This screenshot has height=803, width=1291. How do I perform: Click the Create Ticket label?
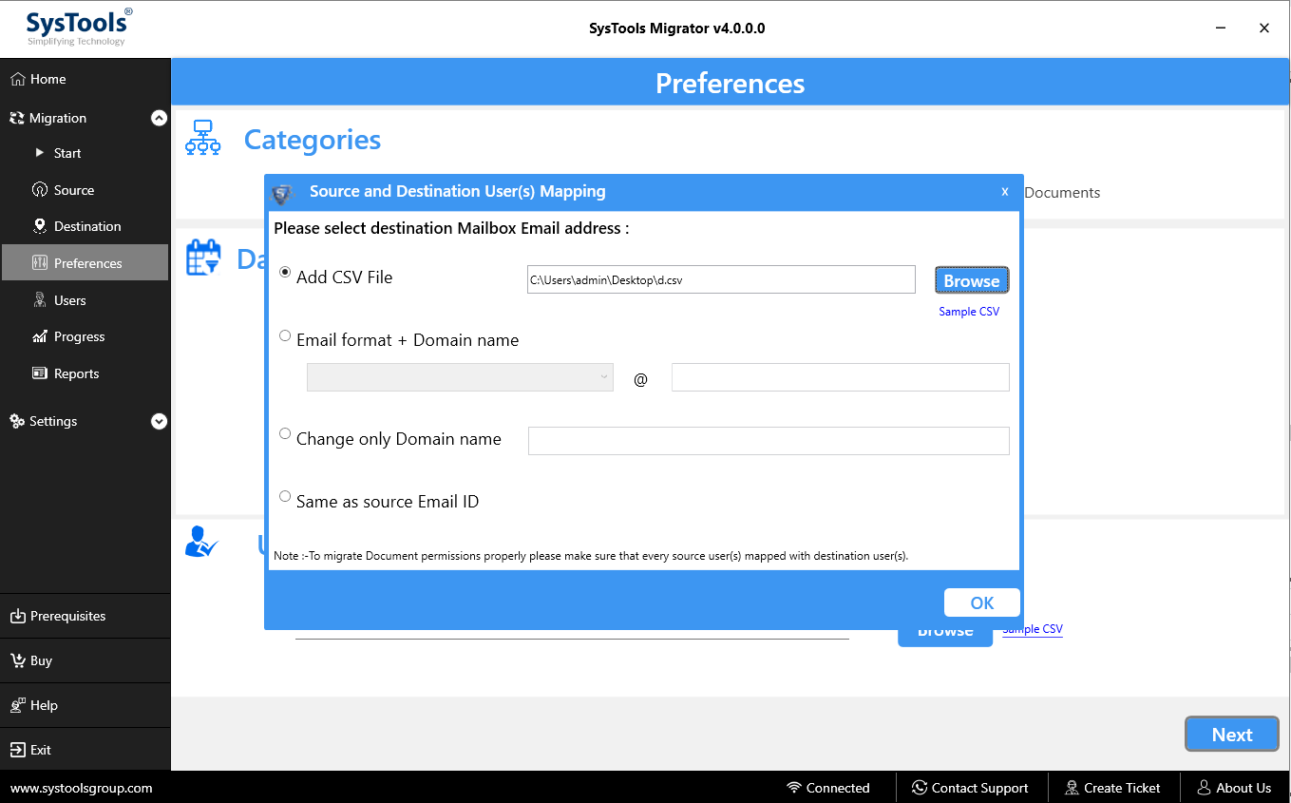pyautogui.click(x=1122, y=788)
